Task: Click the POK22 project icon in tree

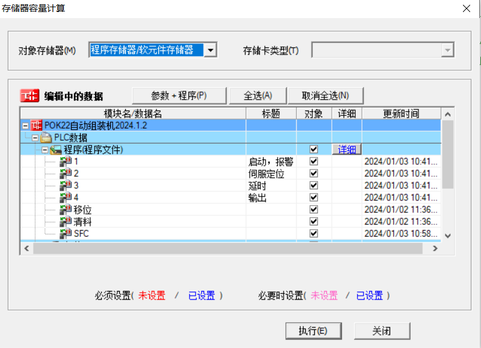Action: (x=37, y=126)
